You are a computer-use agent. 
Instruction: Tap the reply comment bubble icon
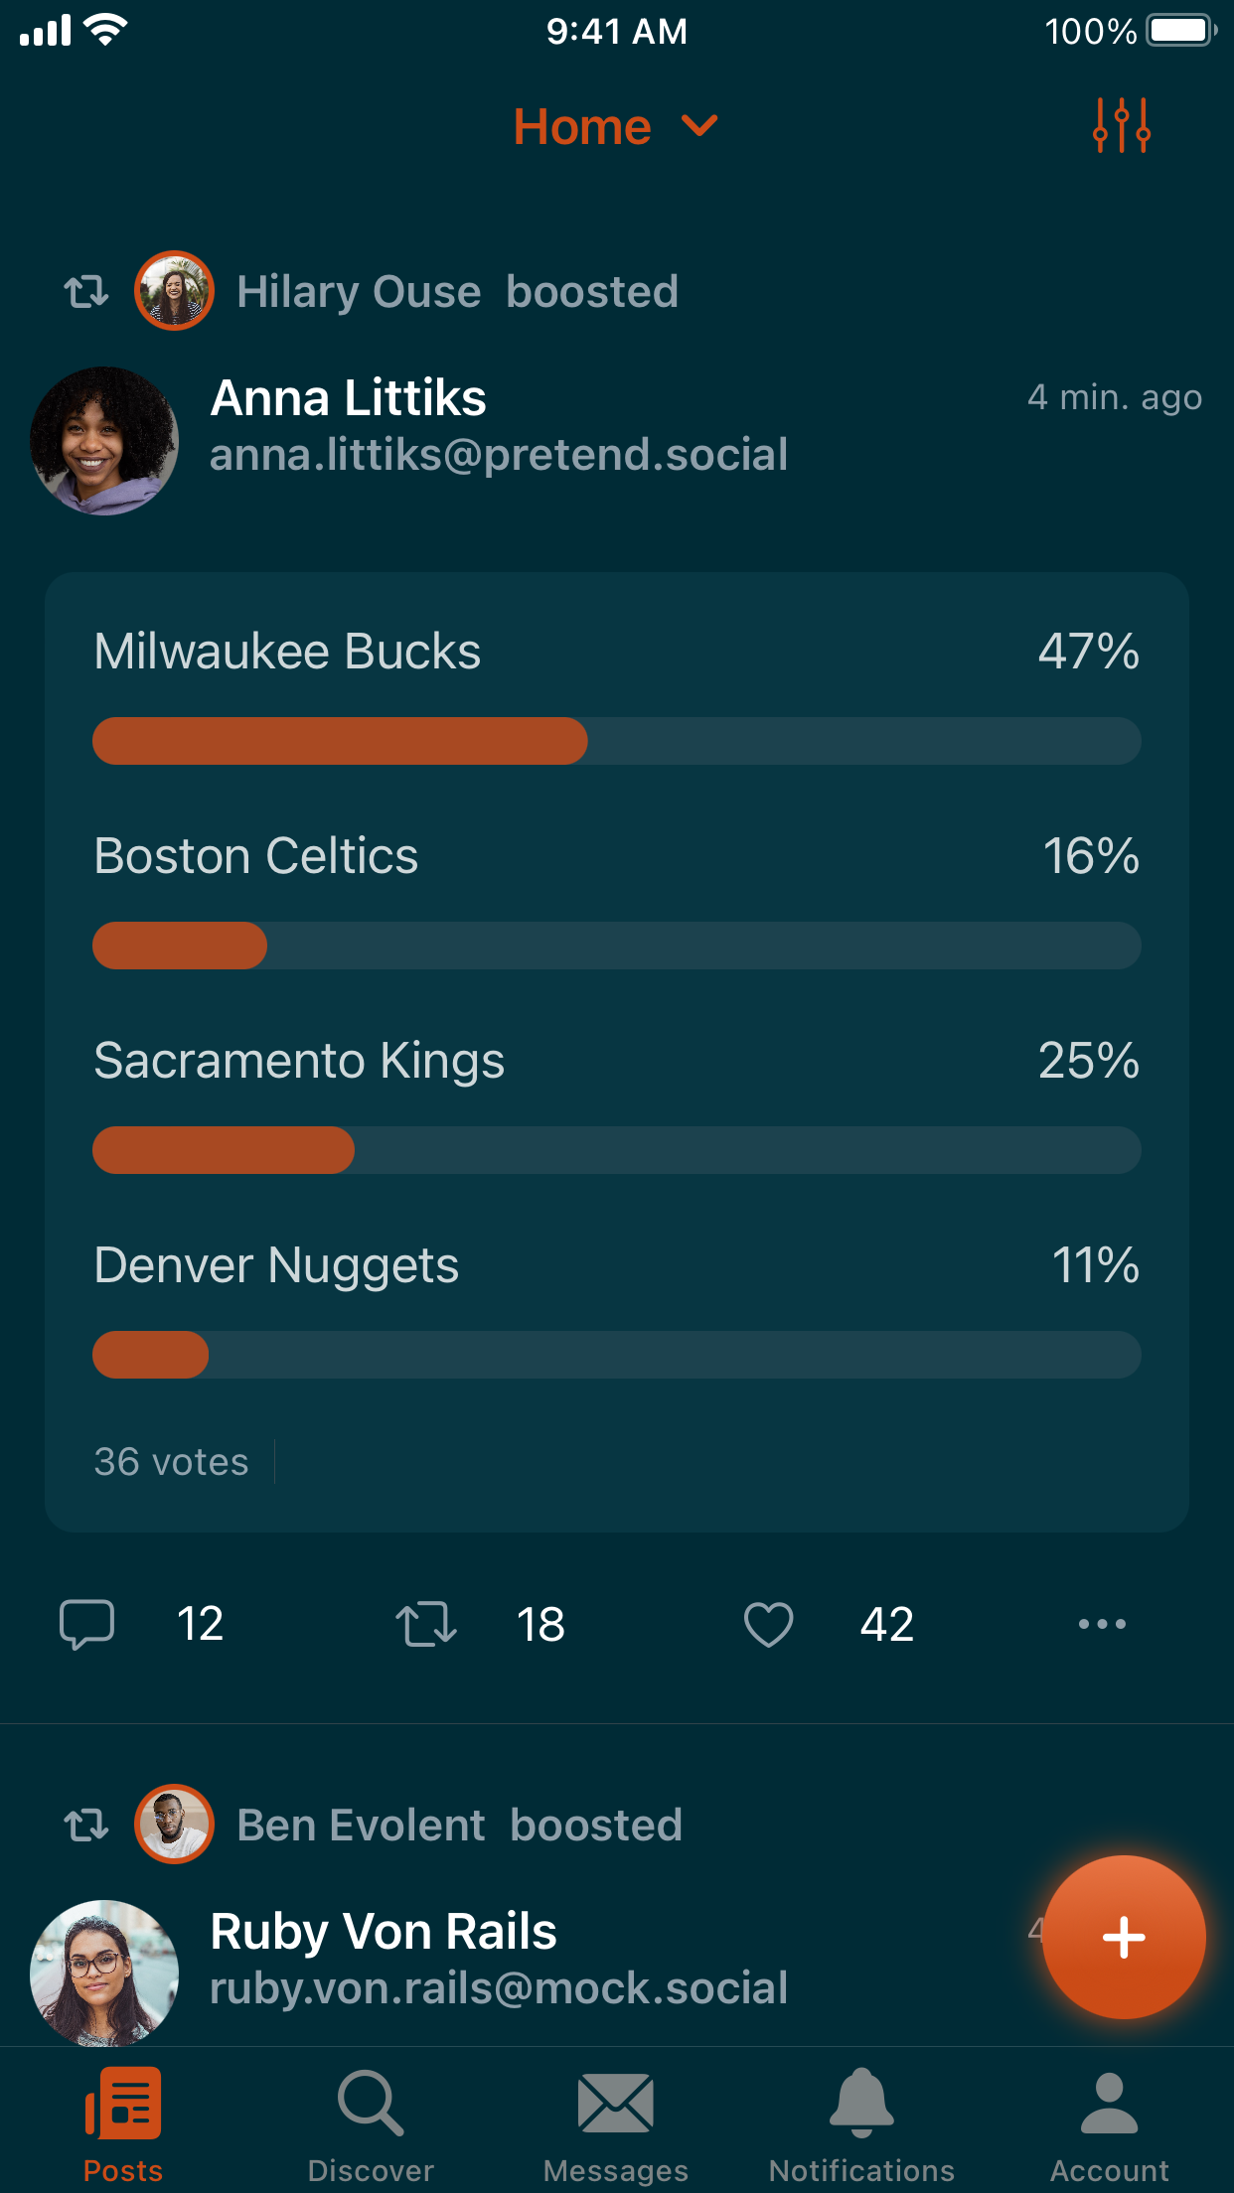(87, 1624)
